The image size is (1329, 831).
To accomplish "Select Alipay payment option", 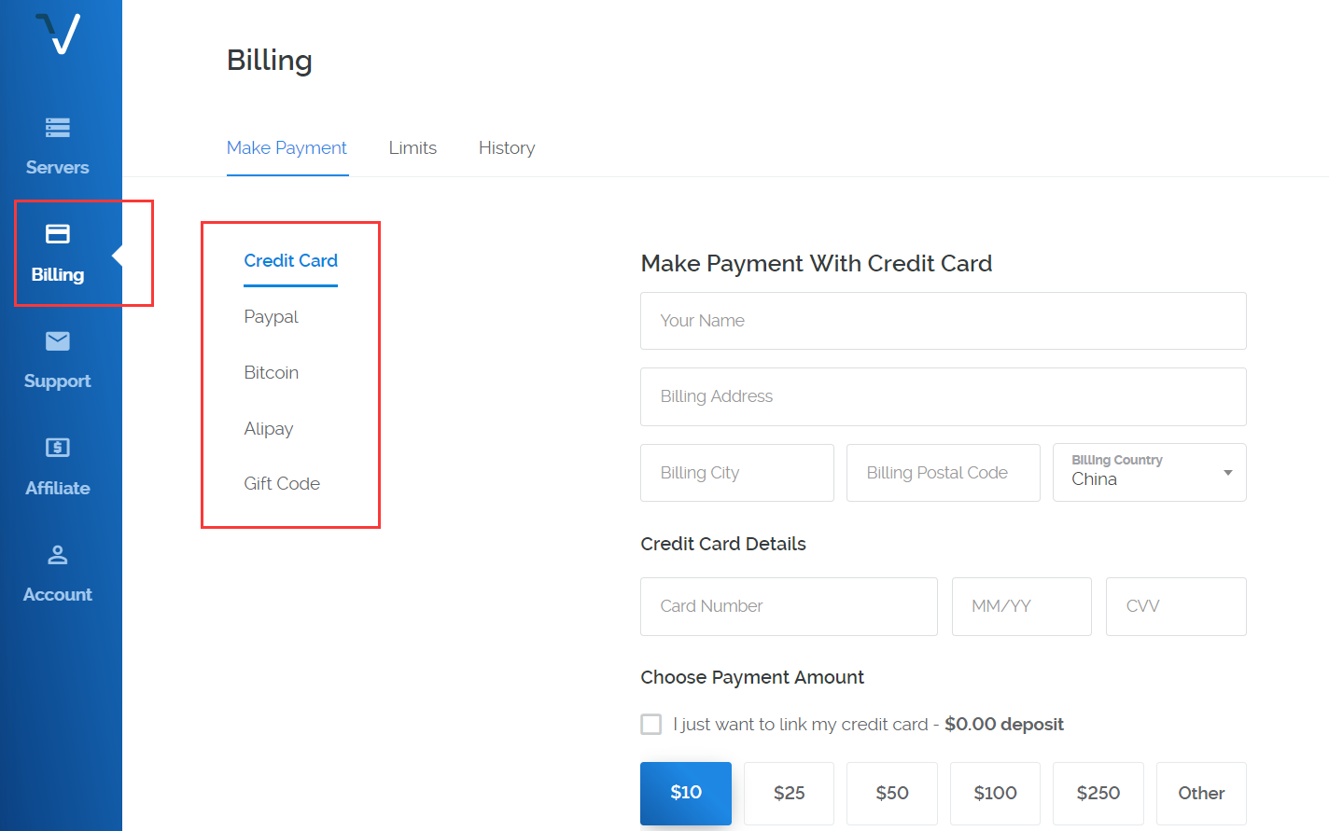I will [x=269, y=429].
